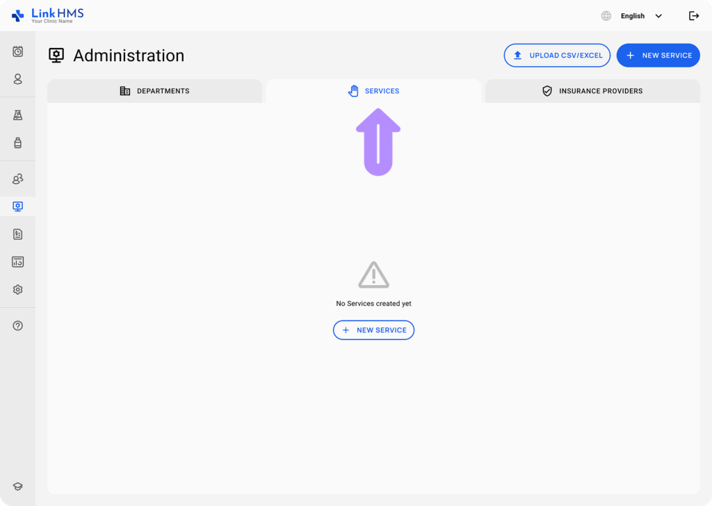Open the reports chart icon in sidebar
This screenshot has width=712, height=506.
[18, 262]
